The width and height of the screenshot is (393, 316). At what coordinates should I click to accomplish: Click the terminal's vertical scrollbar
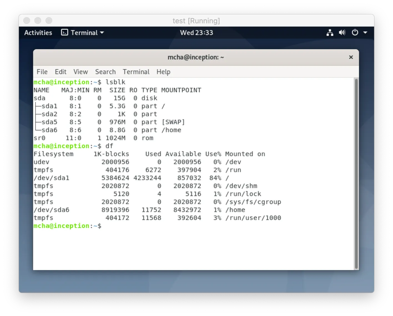[356, 174]
